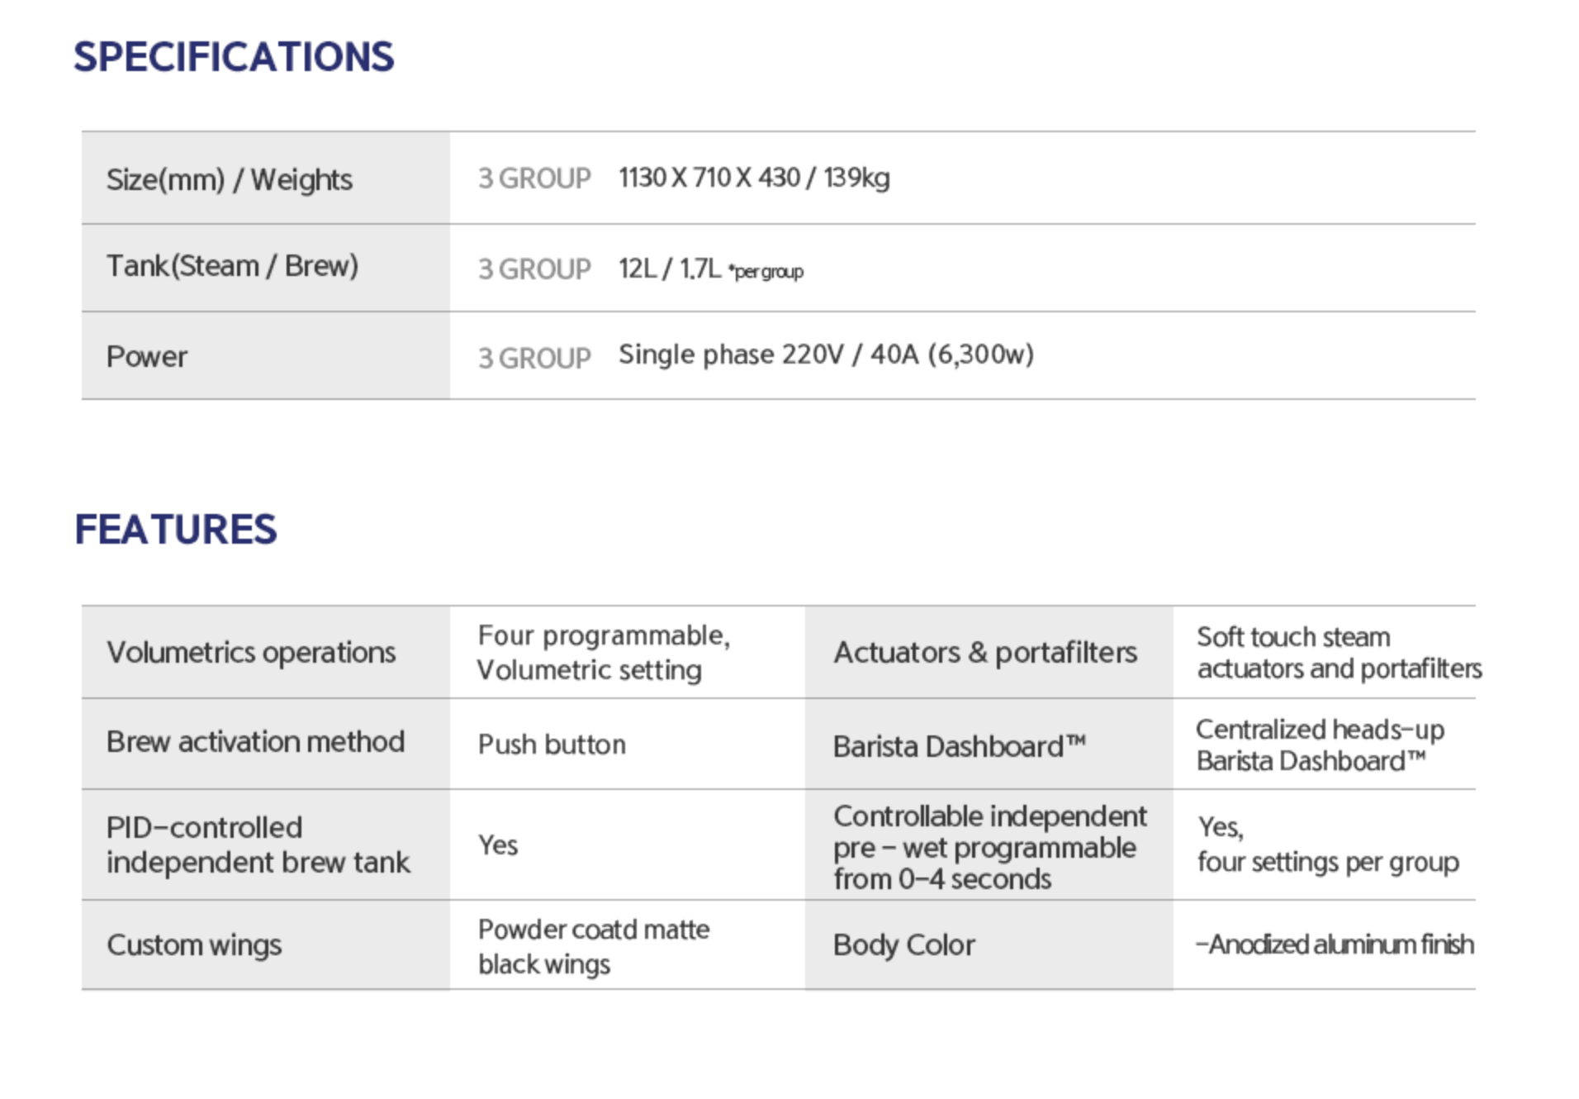Click the SPECIFICATIONS heading
Image resolution: width=1579 pixels, height=1099 pixels.
[234, 57]
